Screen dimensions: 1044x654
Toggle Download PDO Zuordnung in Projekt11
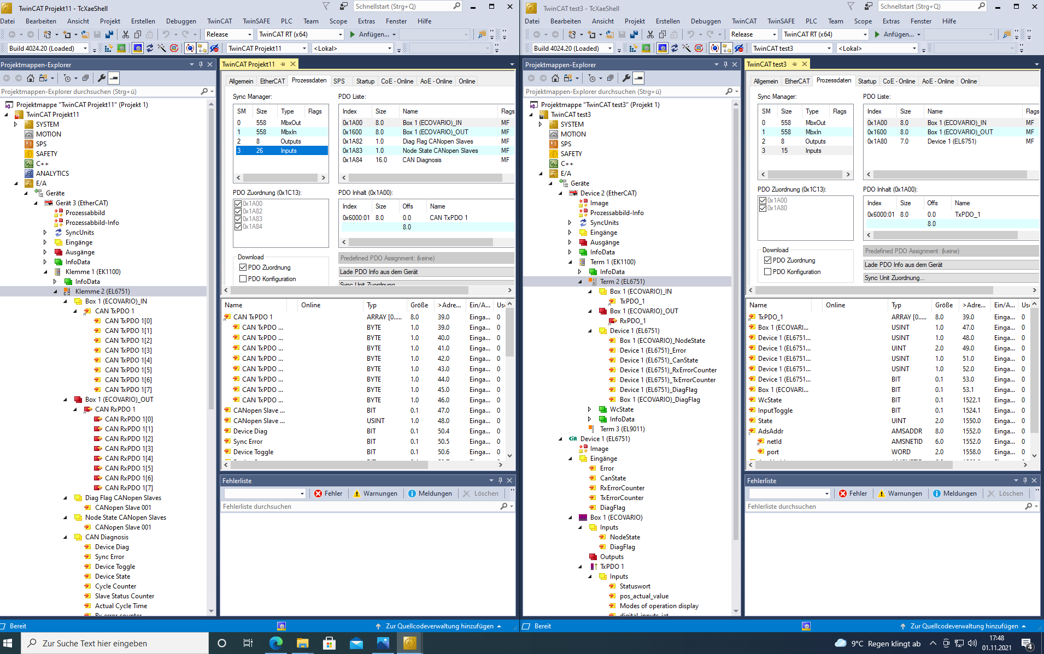243,267
